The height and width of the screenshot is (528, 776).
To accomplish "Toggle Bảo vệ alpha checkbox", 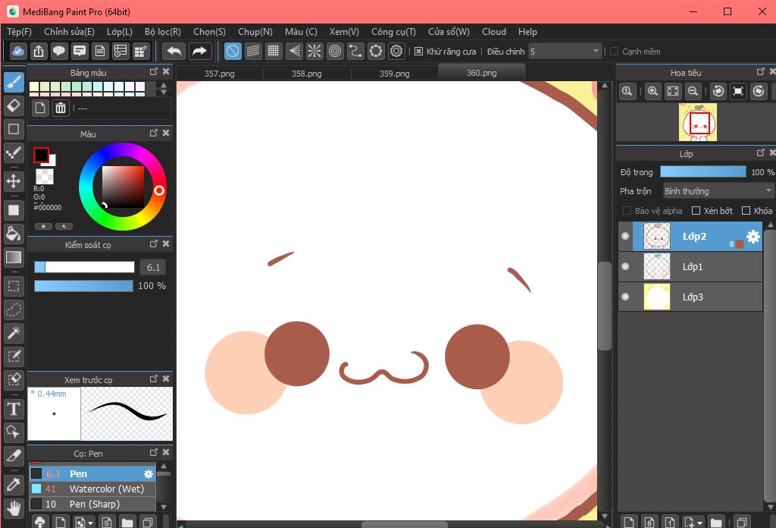I will [627, 210].
